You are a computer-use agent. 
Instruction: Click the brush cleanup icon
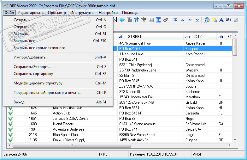point(166,20)
